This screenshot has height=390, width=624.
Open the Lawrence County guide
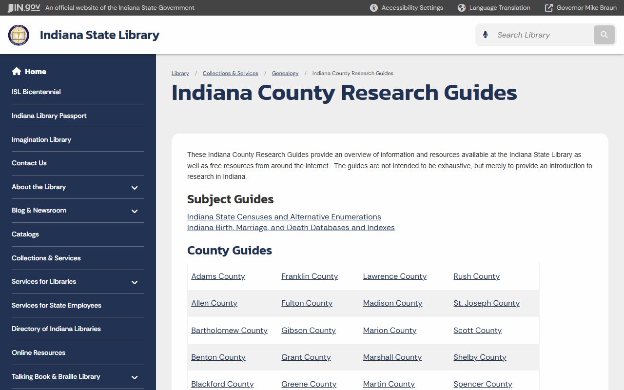395,276
